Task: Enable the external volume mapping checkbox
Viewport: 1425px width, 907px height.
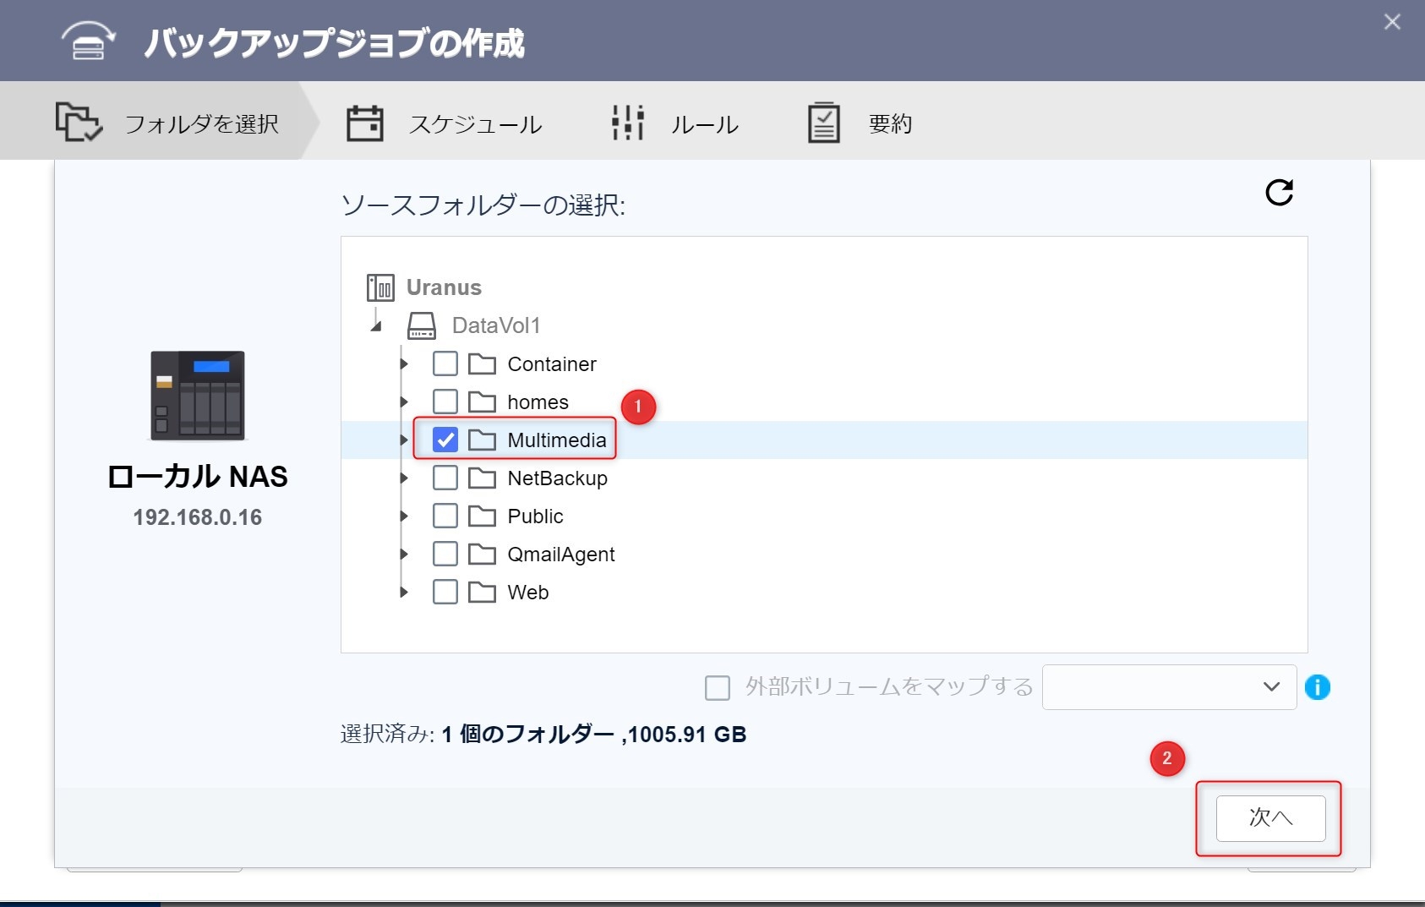Action: (x=718, y=687)
